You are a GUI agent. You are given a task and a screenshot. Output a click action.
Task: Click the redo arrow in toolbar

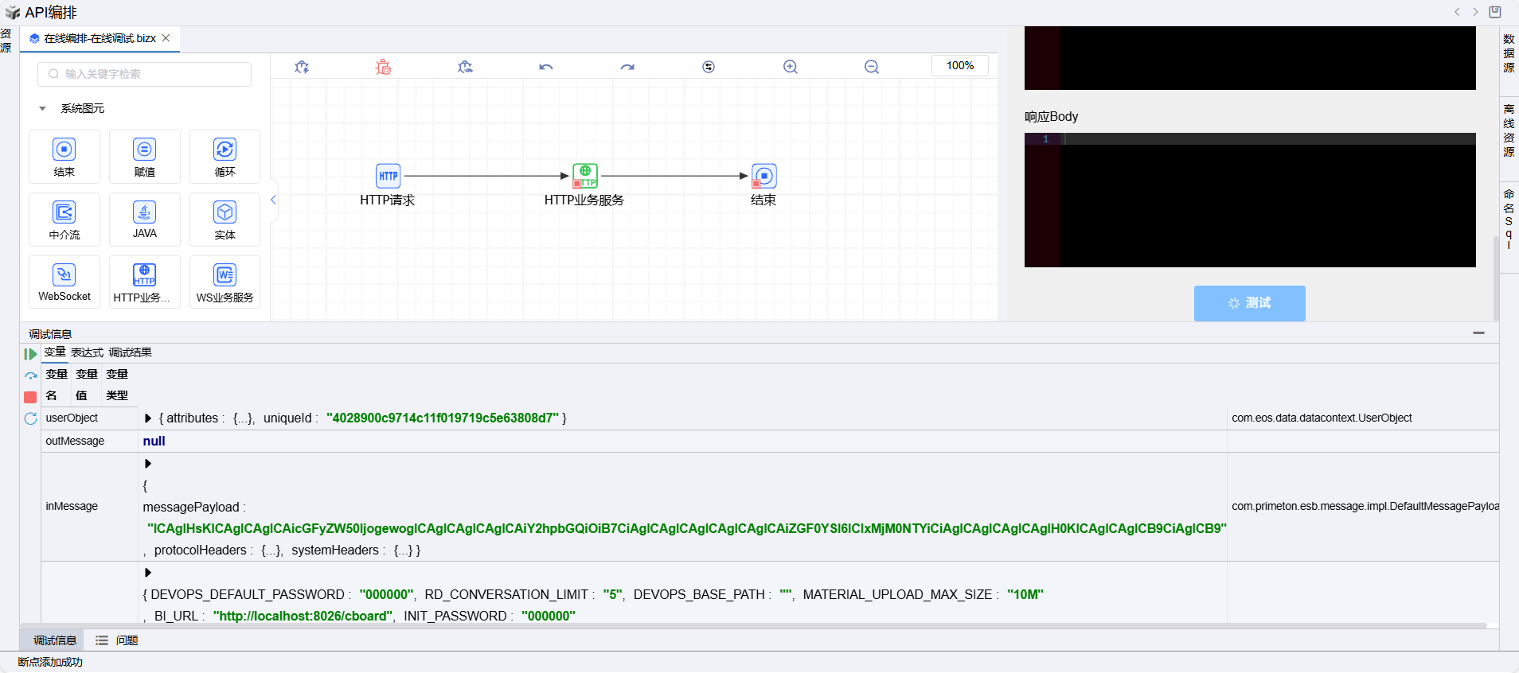pos(627,67)
